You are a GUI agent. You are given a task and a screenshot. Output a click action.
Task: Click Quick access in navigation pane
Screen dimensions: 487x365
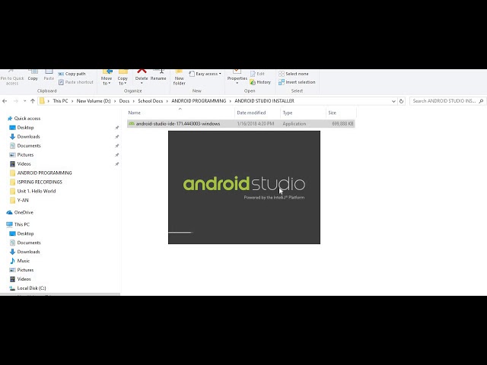27,119
